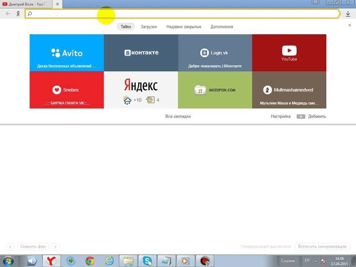Image resolution: width=356 pixels, height=267 pixels.
Task: Open the green download app in the taskbar
Action: tap(71, 261)
